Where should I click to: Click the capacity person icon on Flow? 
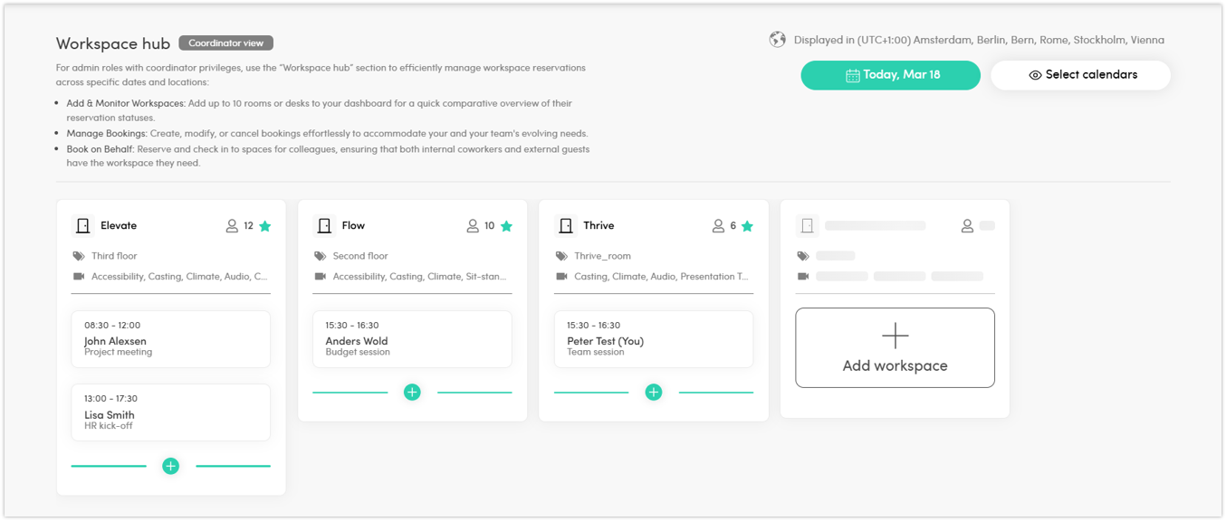pyautogui.click(x=473, y=226)
